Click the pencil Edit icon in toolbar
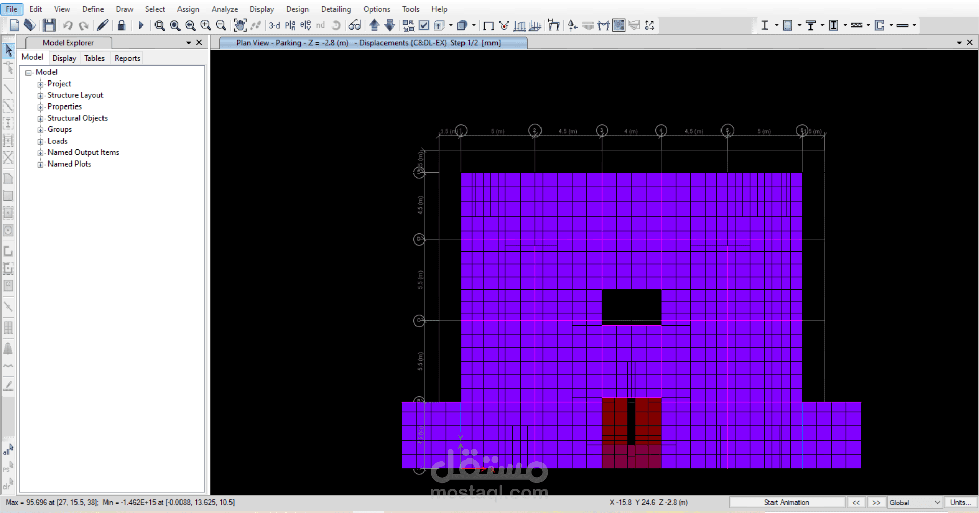Viewport: 979px width, 513px height. pyautogui.click(x=102, y=25)
